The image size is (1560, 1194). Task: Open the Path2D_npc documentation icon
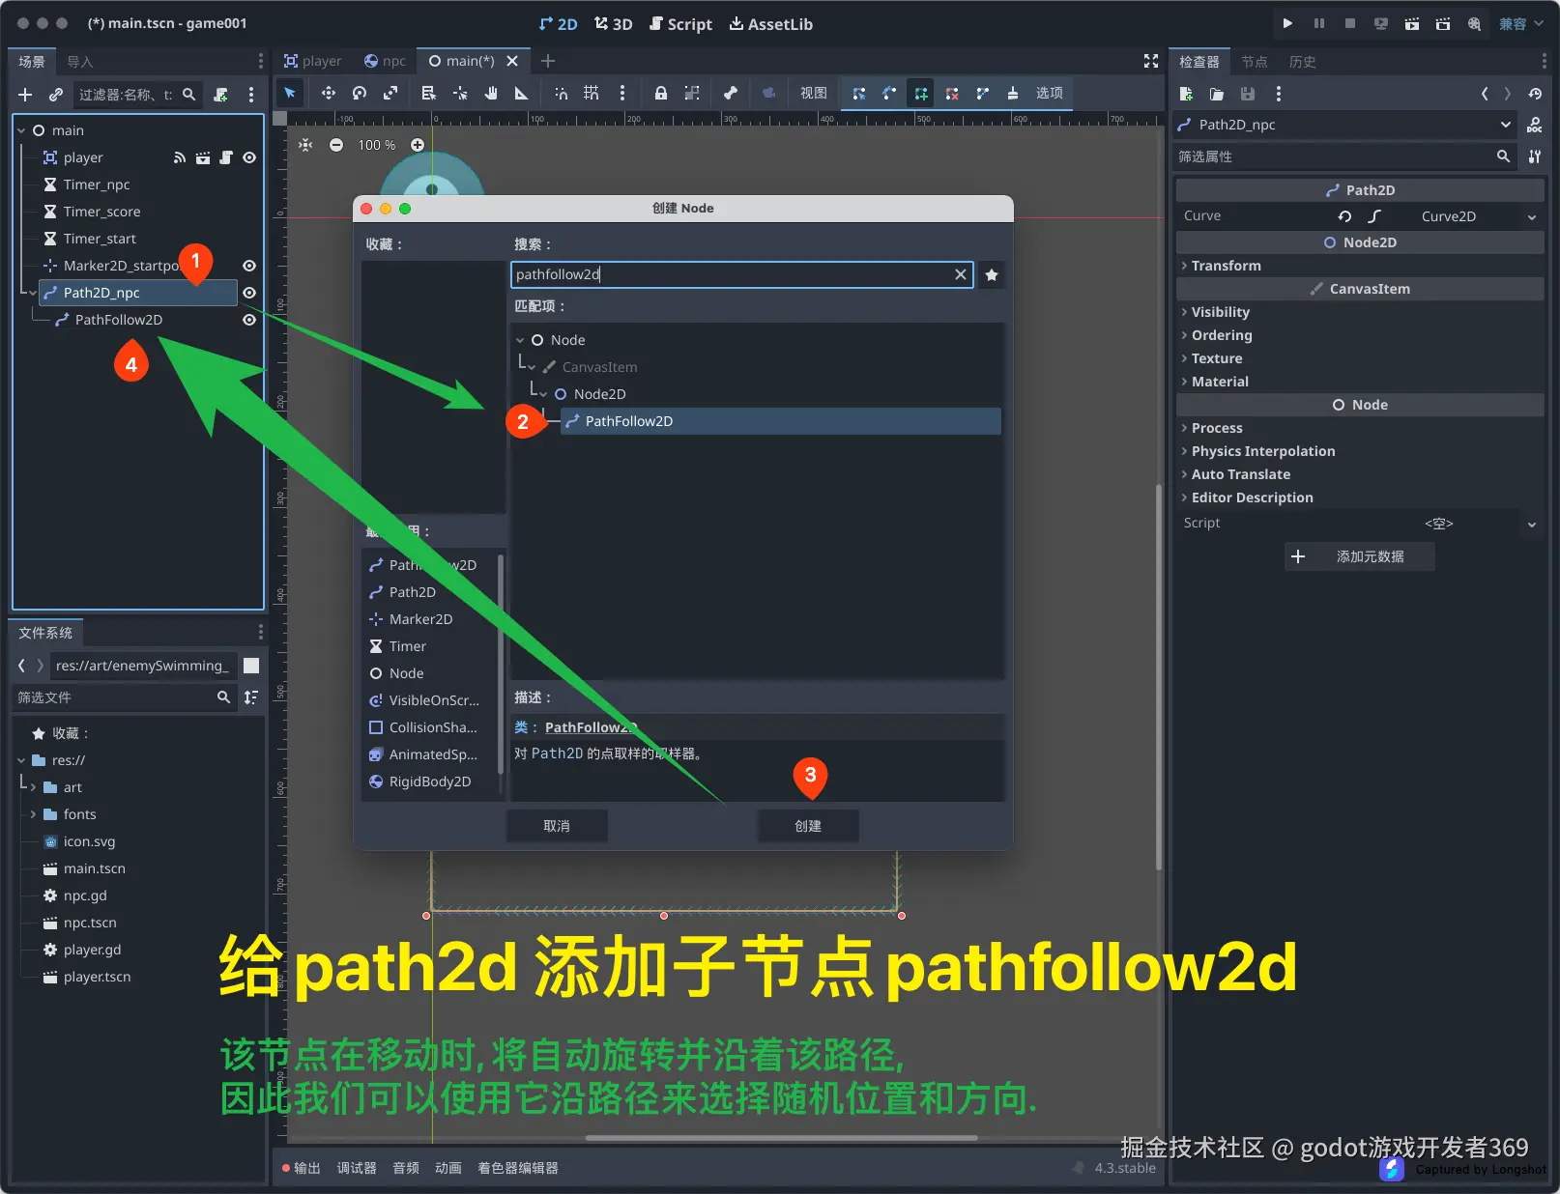pyautogui.click(x=1534, y=125)
